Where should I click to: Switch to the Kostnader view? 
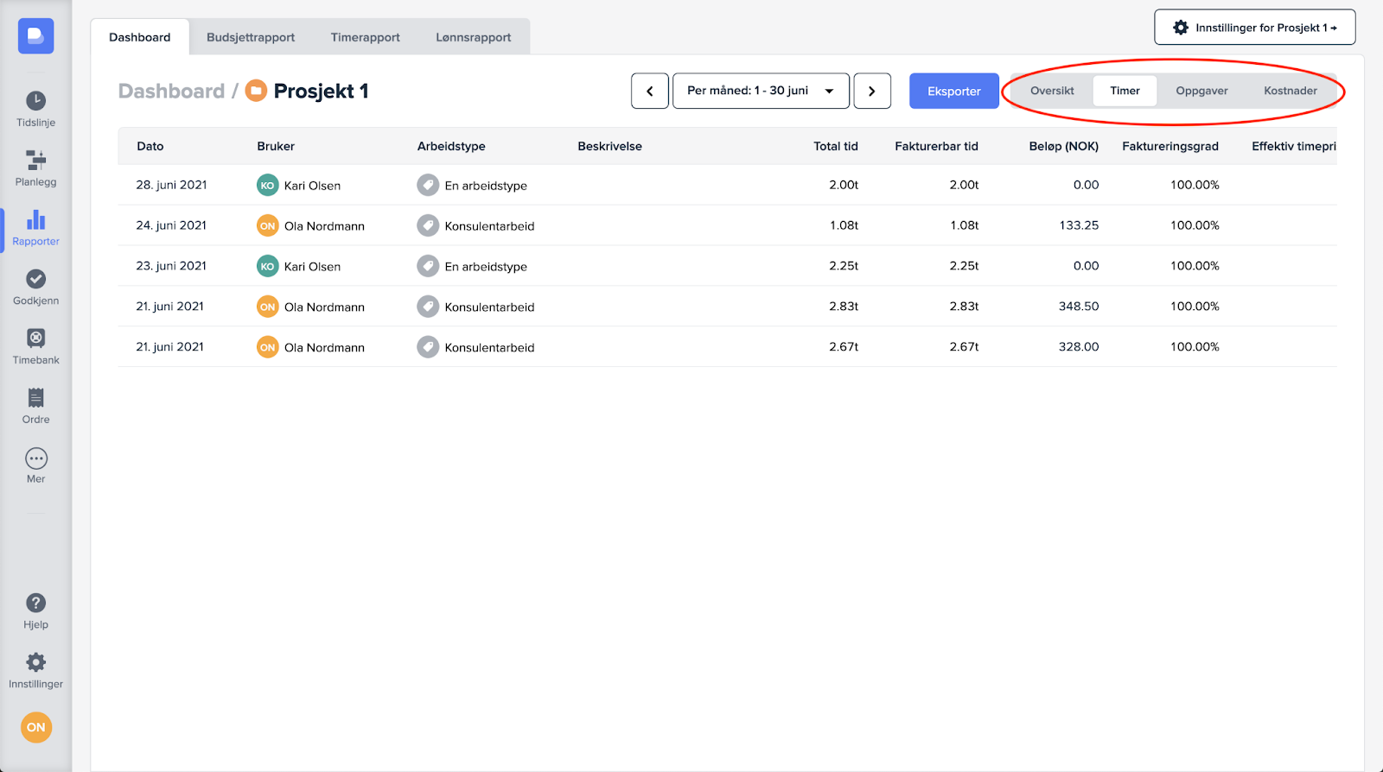tap(1290, 91)
